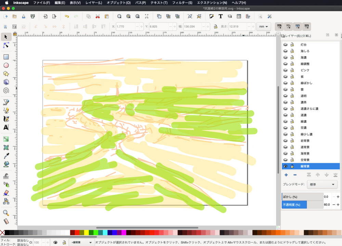Toggle lock on 海しろ layer

(292, 51)
